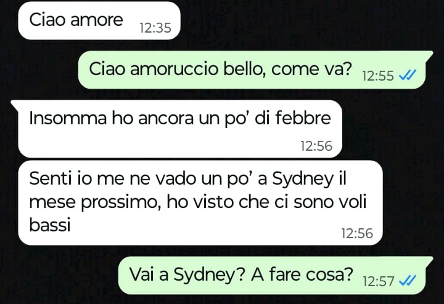Viewport: 444px width, 304px height.
Task: Select the 'Ciao amoruccio bello, come va?' message
Action: tap(255, 70)
